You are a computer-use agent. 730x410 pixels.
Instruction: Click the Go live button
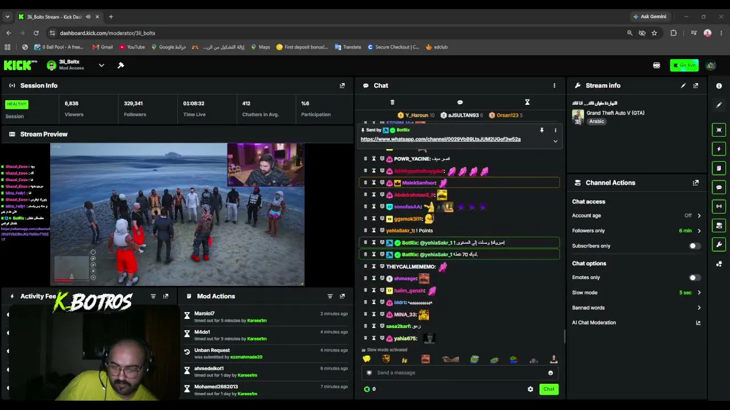tap(684, 65)
